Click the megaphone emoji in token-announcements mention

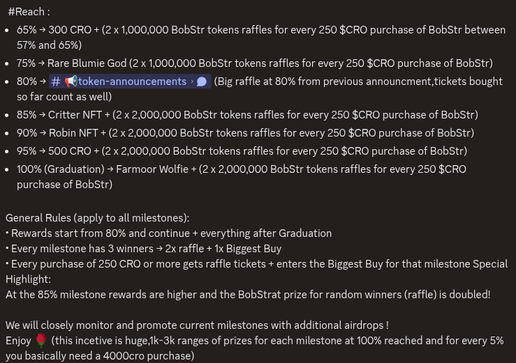(71, 81)
